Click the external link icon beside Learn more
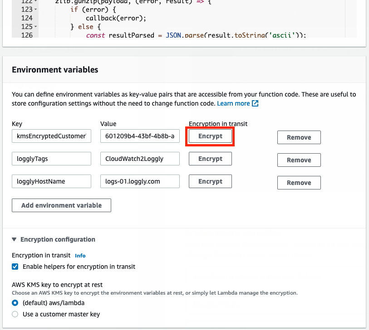The height and width of the screenshot is (330, 369). (x=255, y=103)
